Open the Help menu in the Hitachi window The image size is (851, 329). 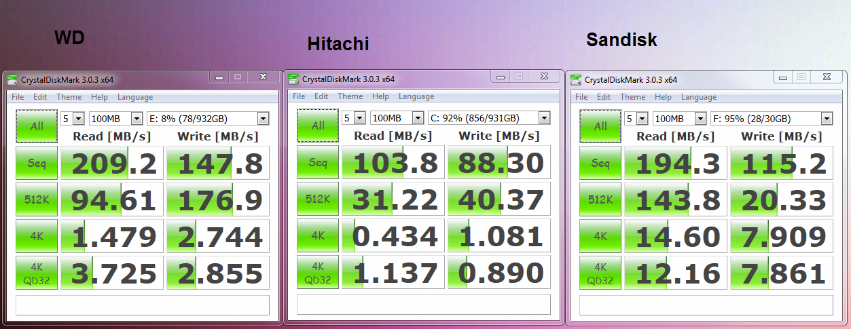click(380, 97)
